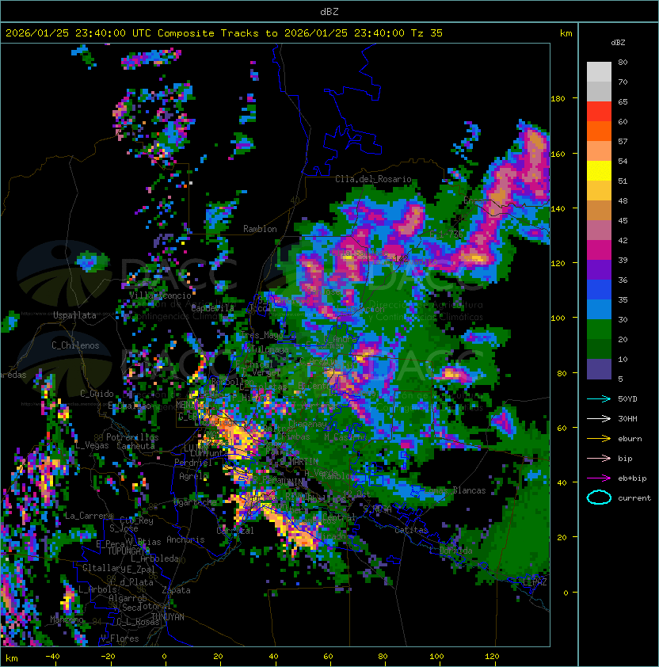Click the pink bip arrow legend icon

point(599,458)
